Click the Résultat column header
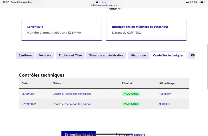Image resolution: width=208 pixels, height=136 pixels. click(x=127, y=83)
